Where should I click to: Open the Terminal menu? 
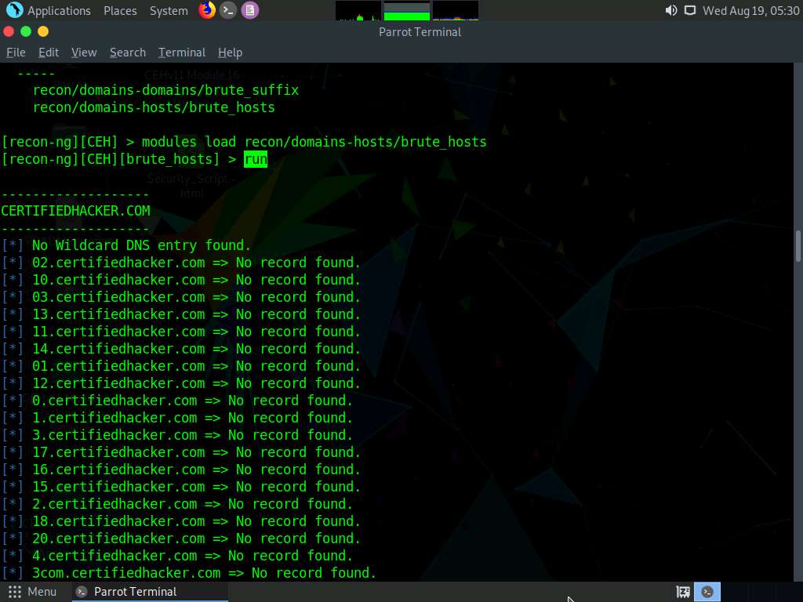click(182, 53)
